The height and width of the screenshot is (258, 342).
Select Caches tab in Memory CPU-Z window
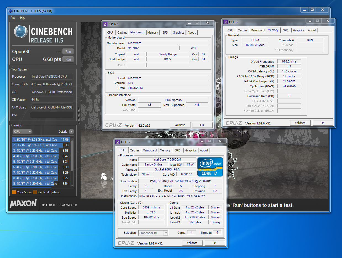coord(243,30)
